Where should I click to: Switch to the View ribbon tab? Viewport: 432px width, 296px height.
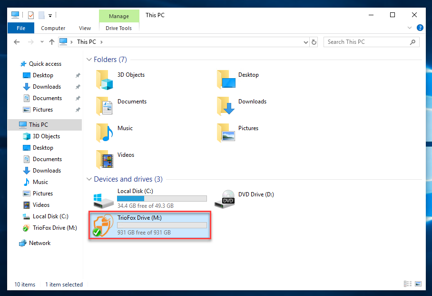[85, 28]
